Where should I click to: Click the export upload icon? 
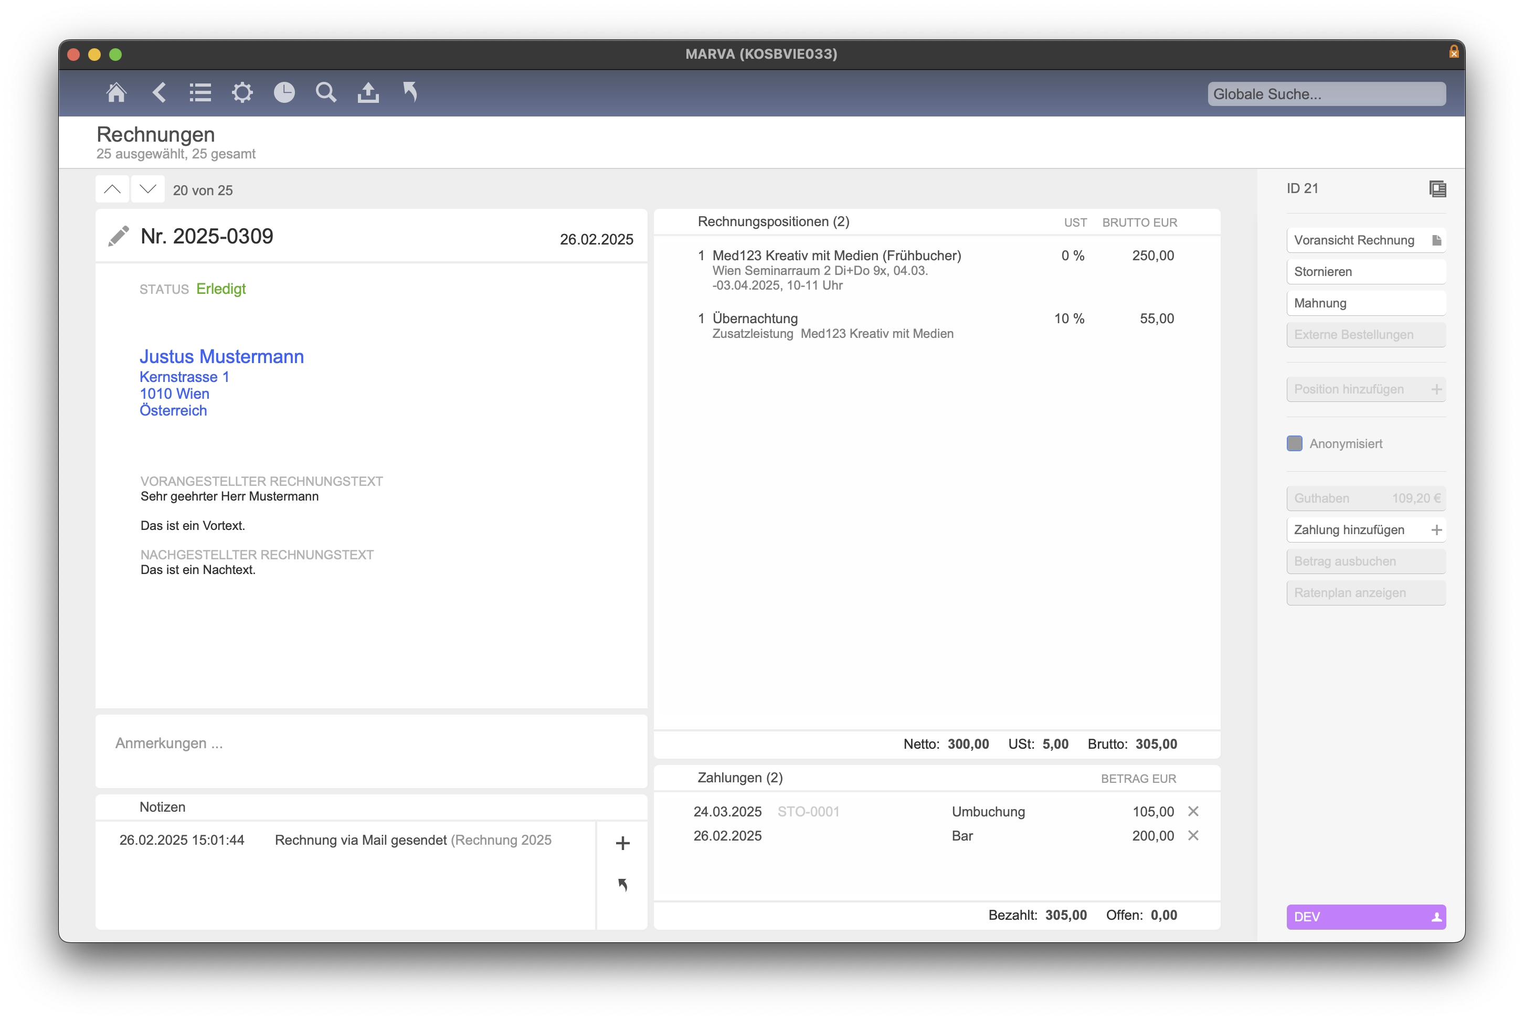point(368,93)
